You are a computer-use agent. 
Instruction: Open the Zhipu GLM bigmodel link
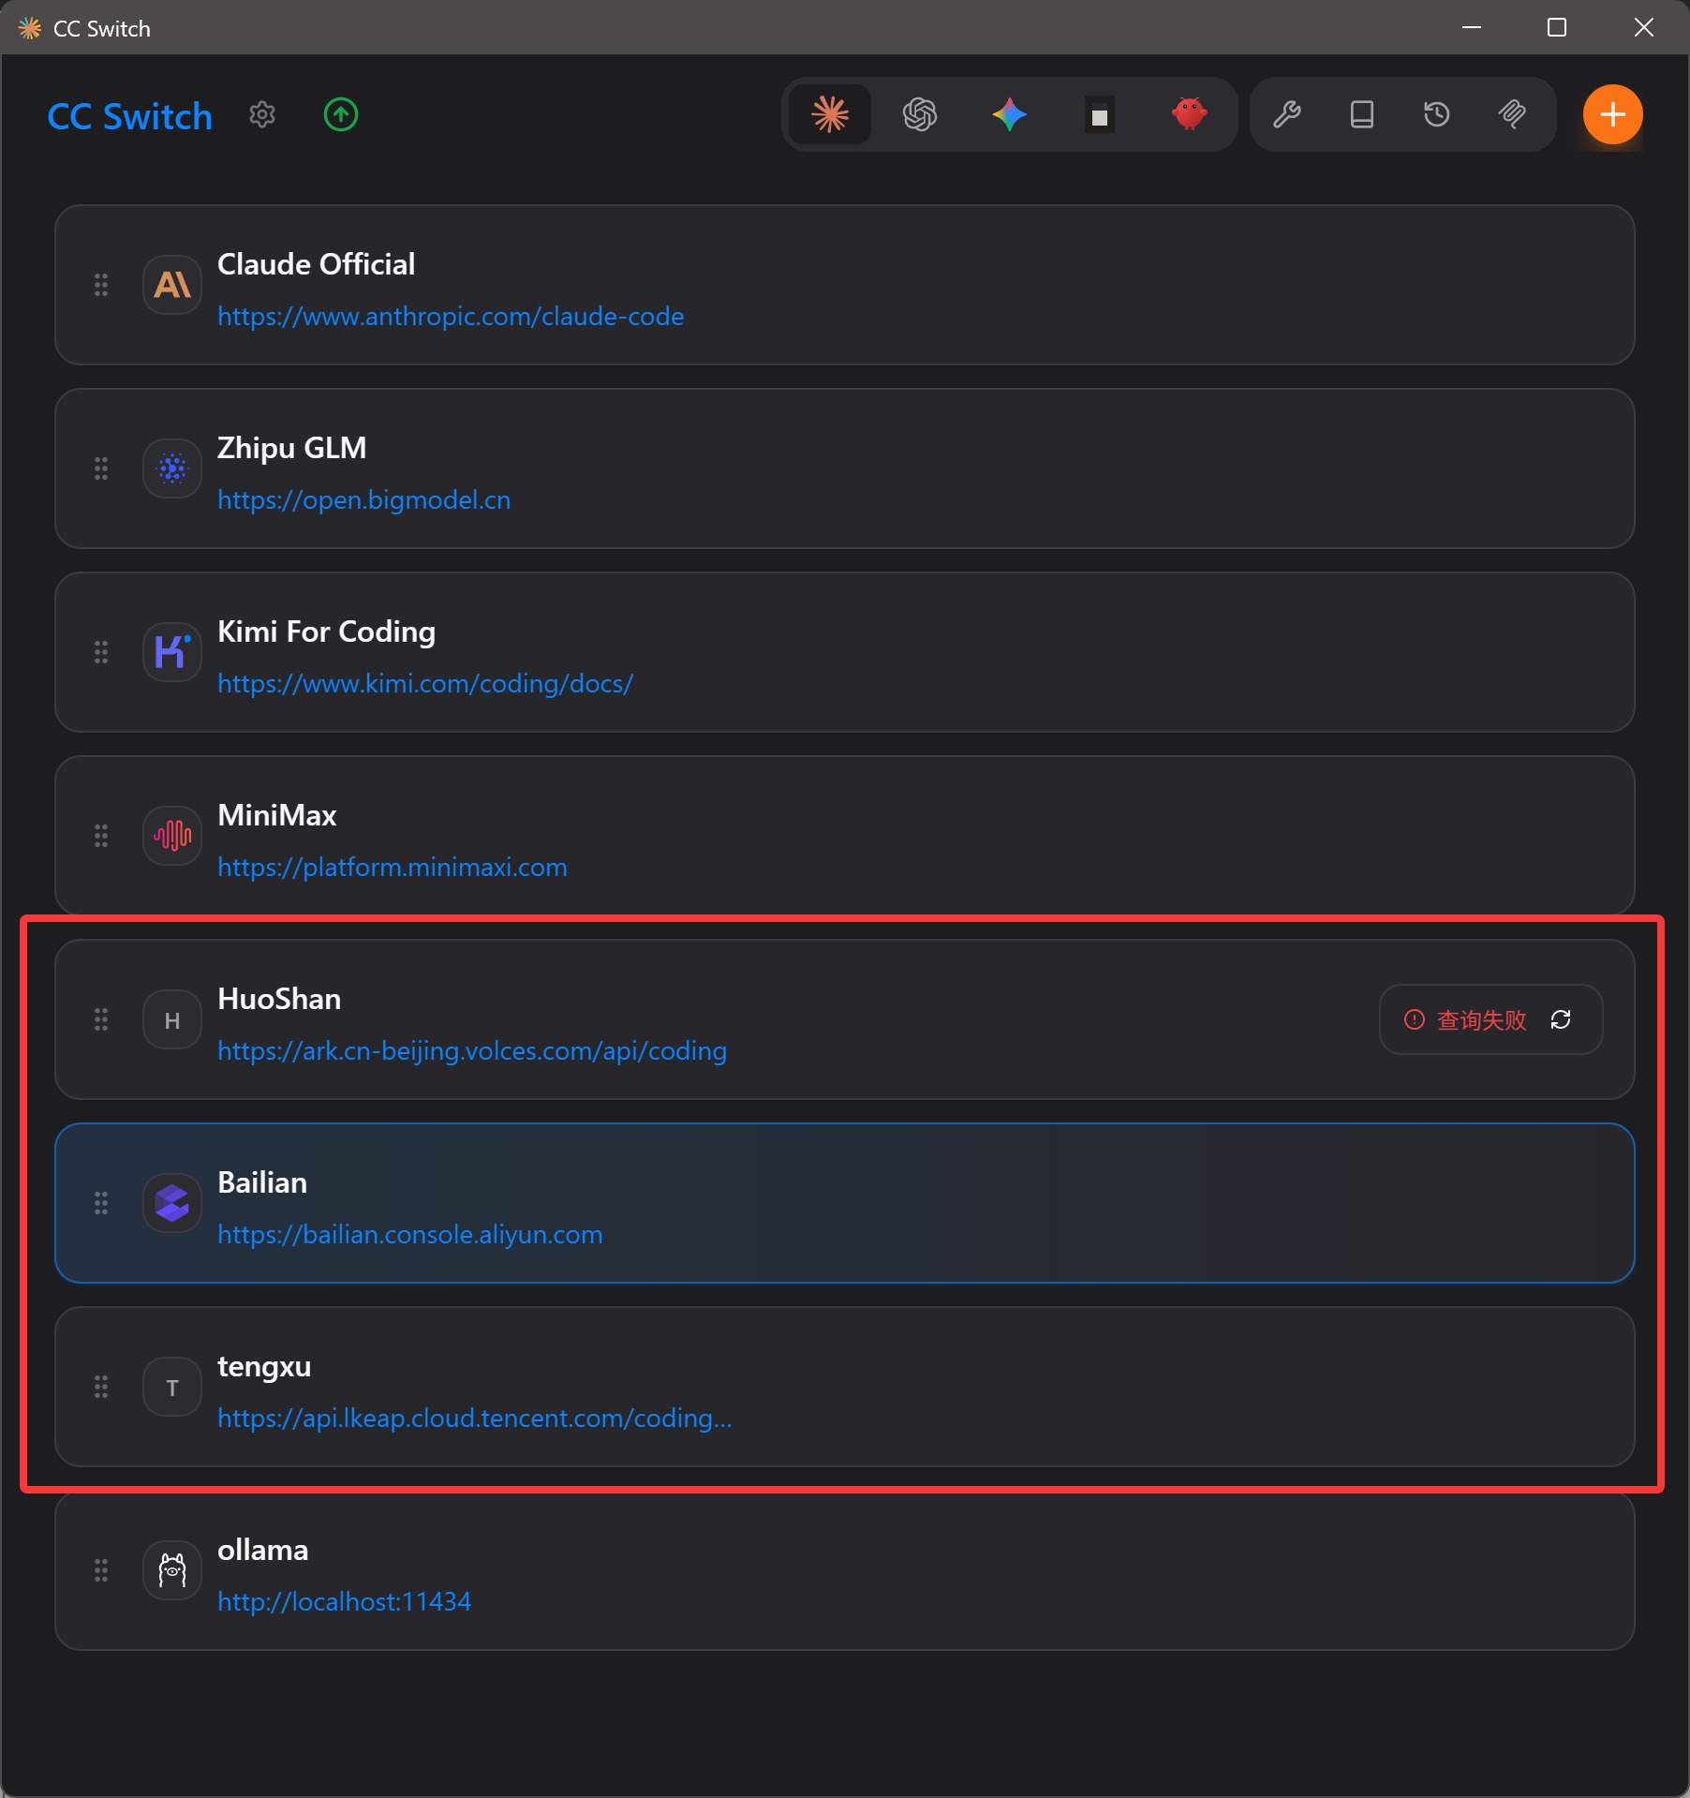(364, 500)
